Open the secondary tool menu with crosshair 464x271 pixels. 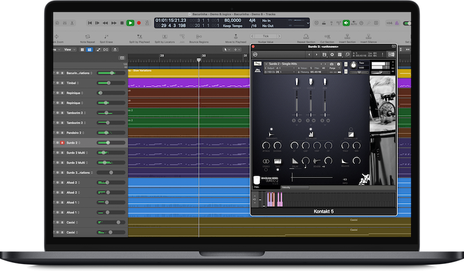(237, 49)
